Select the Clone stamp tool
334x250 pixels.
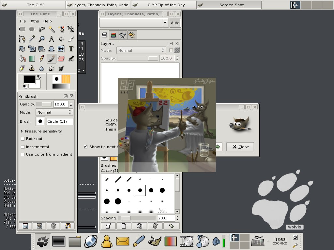(32, 68)
